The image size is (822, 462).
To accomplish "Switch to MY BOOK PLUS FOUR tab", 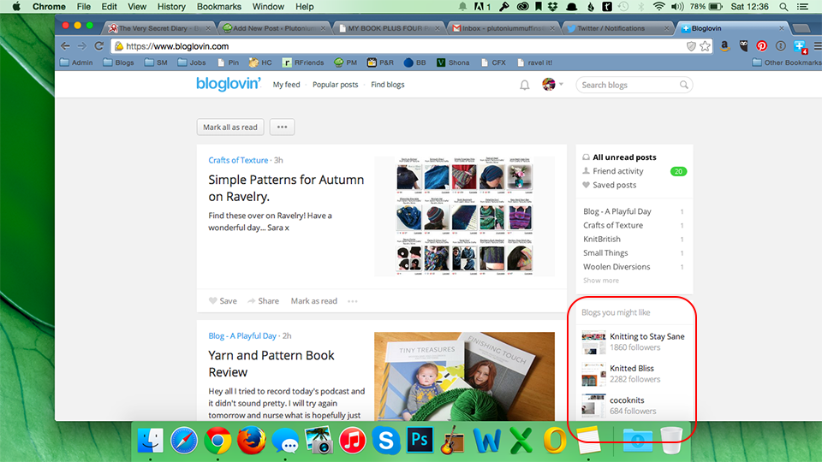I will [x=388, y=28].
